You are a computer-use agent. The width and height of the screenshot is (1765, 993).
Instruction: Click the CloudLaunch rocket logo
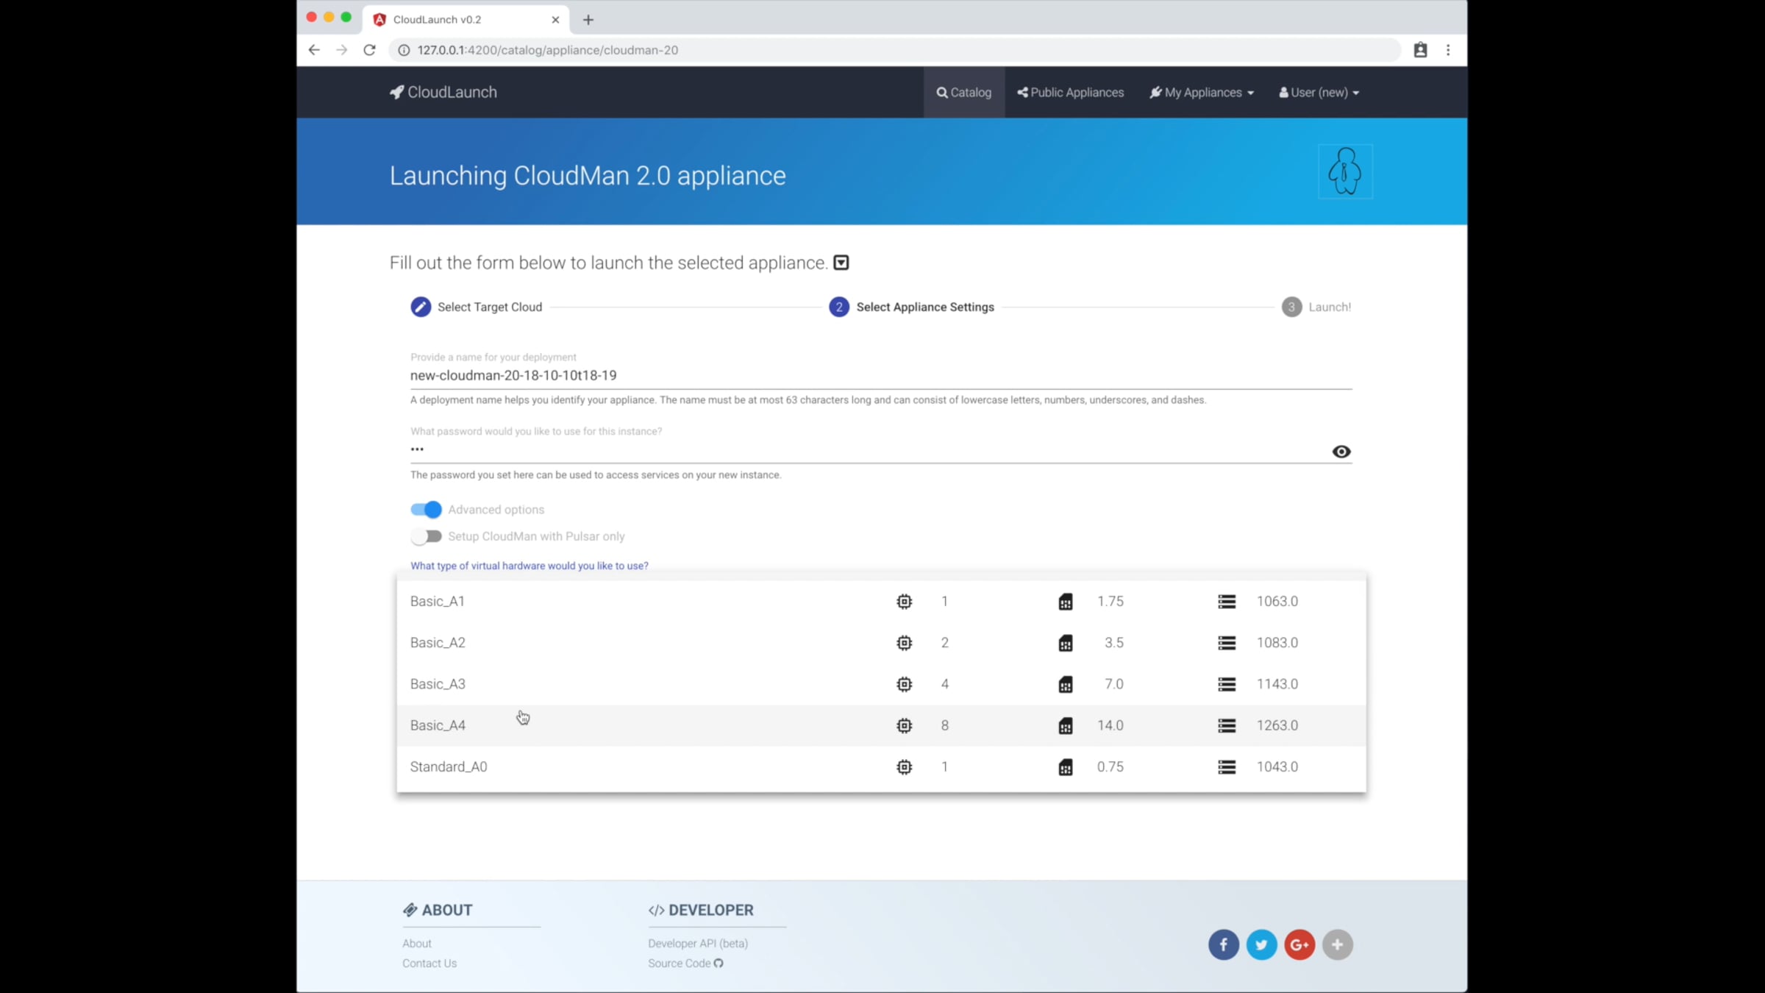pyautogui.click(x=443, y=92)
